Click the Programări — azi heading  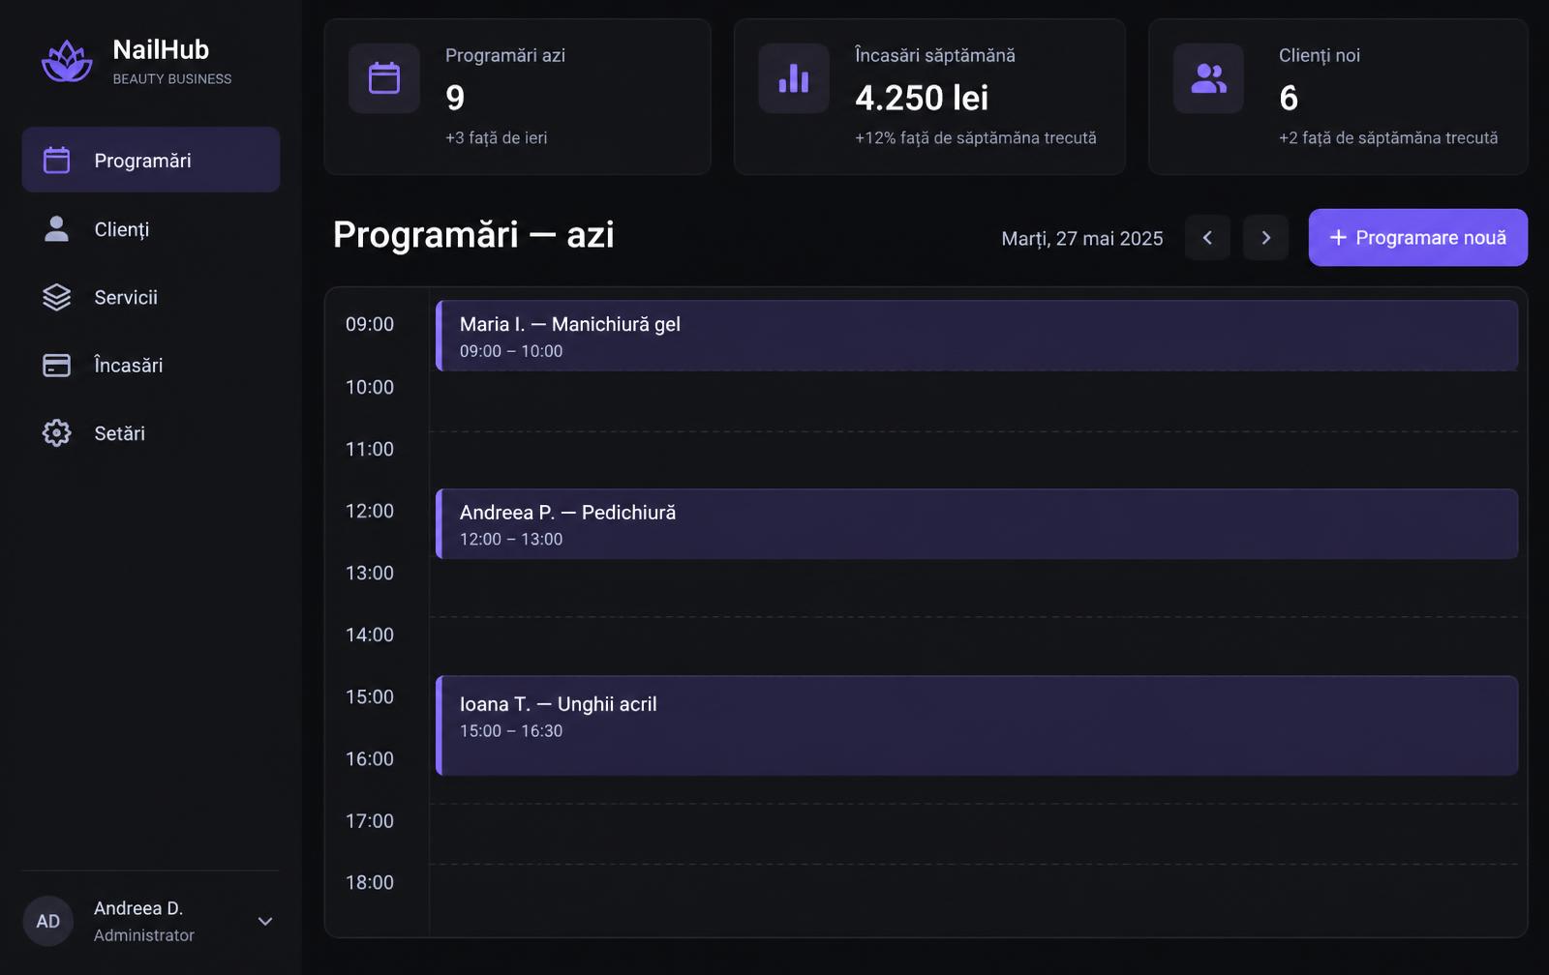[473, 235]
